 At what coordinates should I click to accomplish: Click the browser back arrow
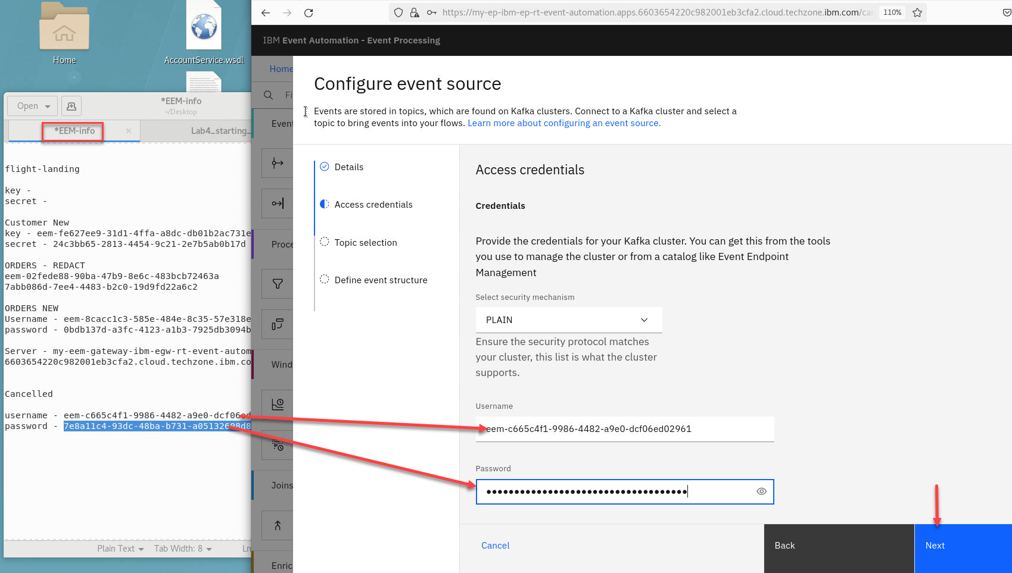[x=266, y=12]
